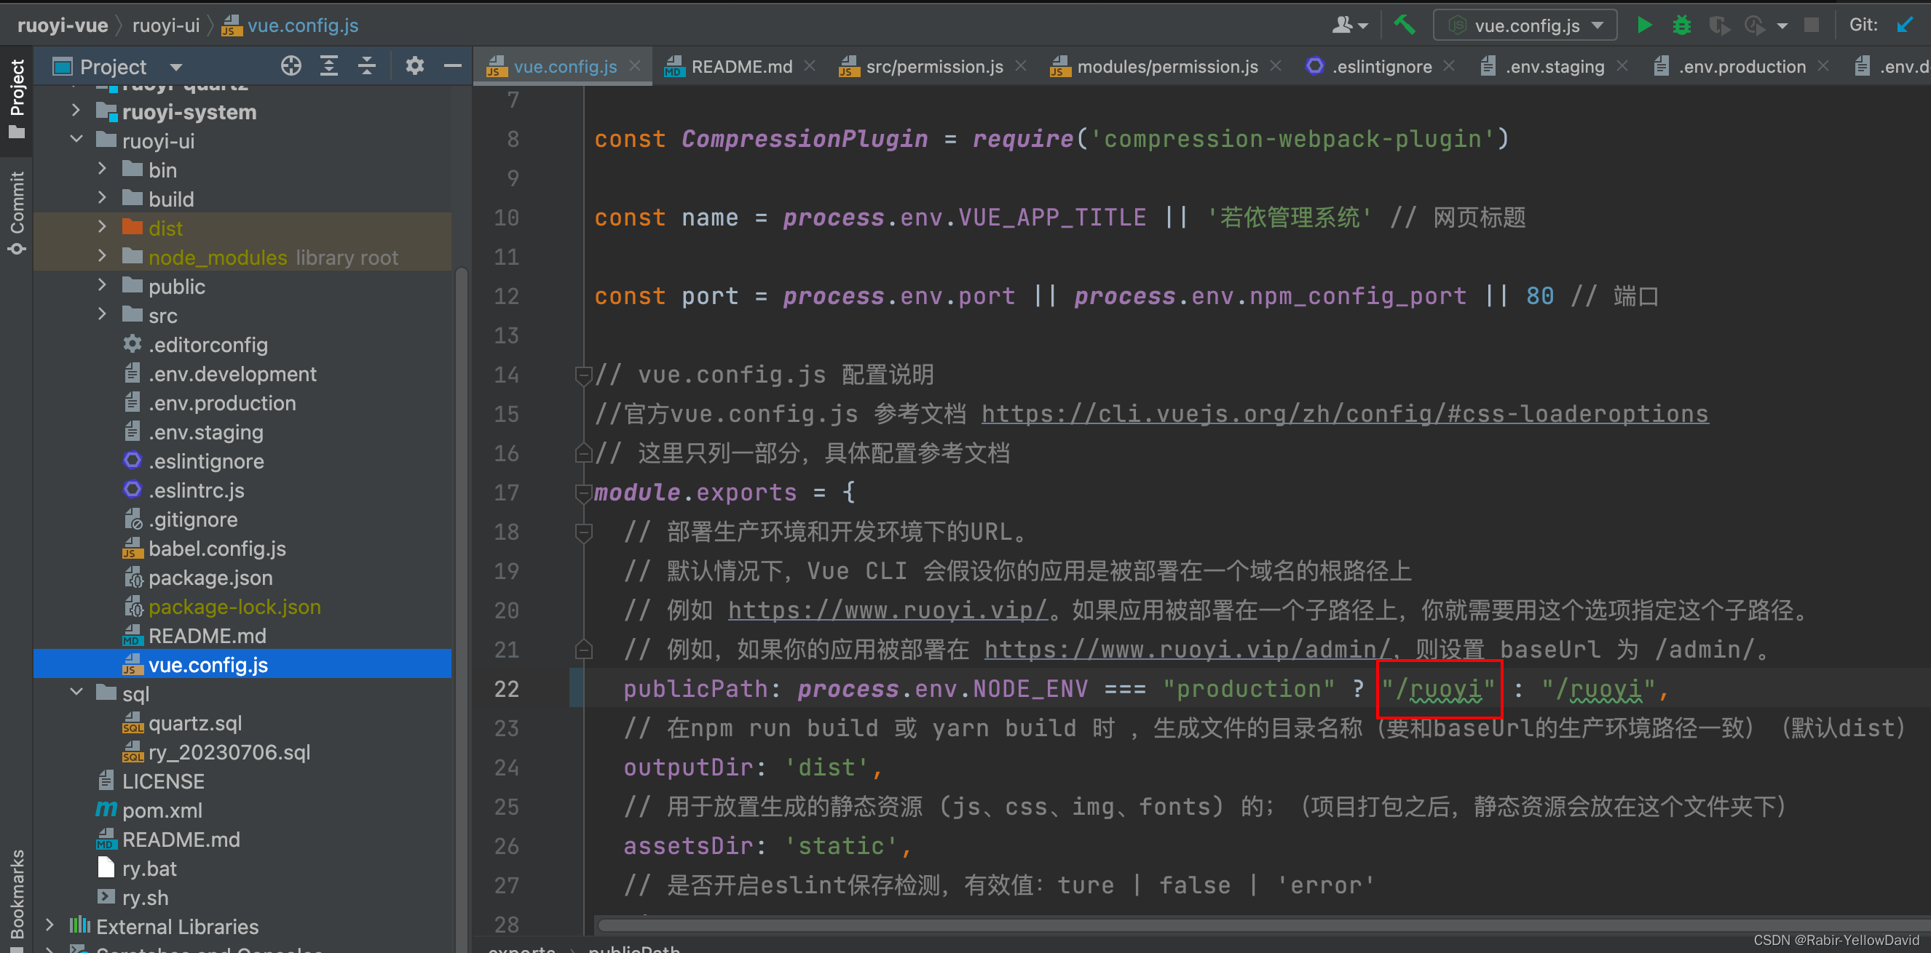
Task: Click the Expand All icon in Project panel
Action: [329, 67]
